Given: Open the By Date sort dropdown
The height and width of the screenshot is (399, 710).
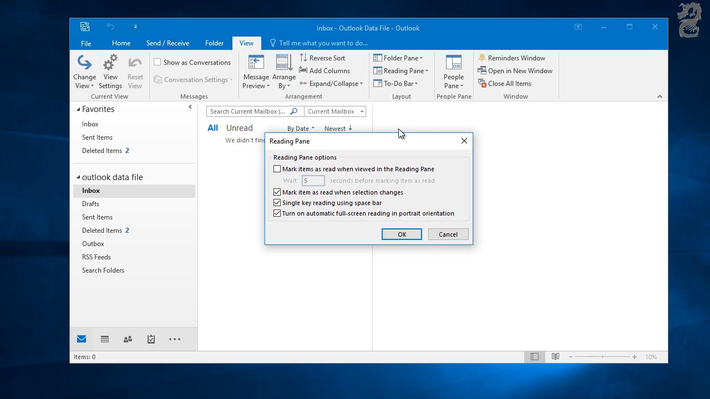Looking at the screenshot, I should click(301, 129).
